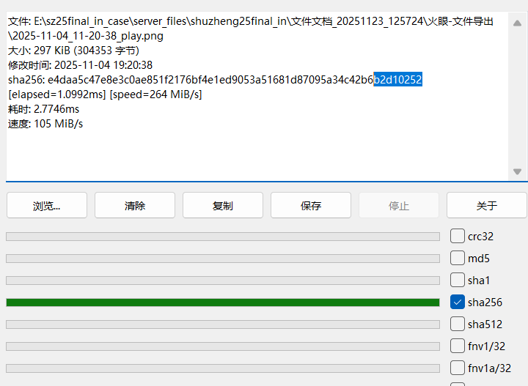Click the empty crc32 progress bar
This screenshot has height=386, width=528.
[223, 237]
